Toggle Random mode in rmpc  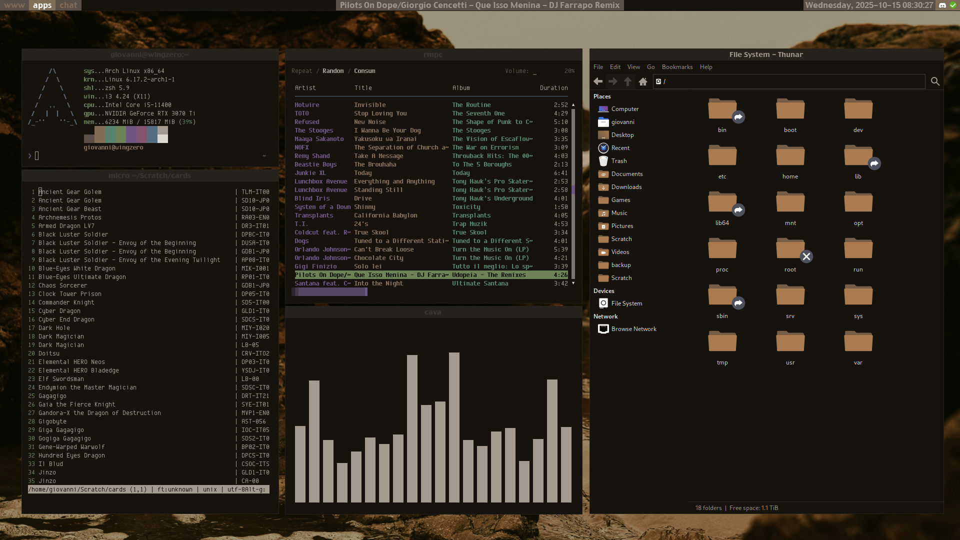point(333,71)
